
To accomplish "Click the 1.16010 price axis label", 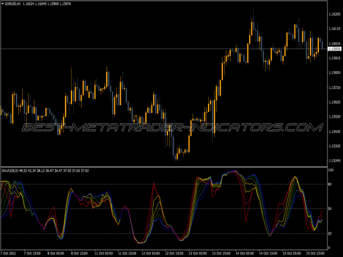I will click(334, 44).
